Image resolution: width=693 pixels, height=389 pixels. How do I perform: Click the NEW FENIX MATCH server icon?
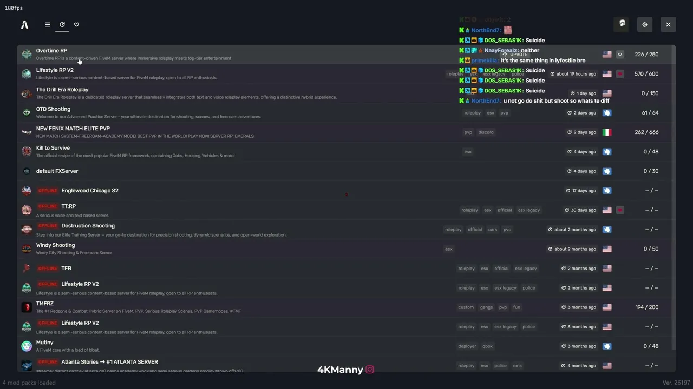click(x=27, y=132)
